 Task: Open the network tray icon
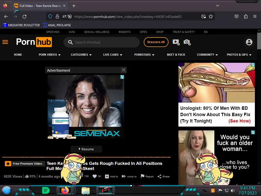[x=227, y=190]
